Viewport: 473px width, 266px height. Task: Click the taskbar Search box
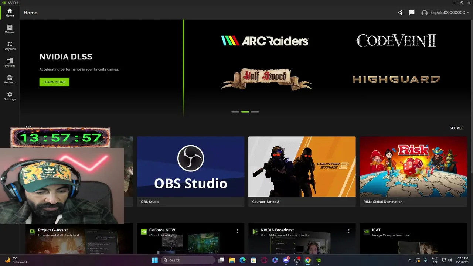point(187,260)
